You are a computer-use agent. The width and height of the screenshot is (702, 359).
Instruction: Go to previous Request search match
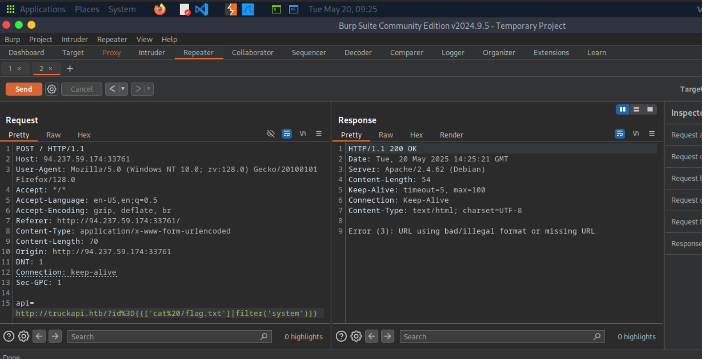(39, 337)
